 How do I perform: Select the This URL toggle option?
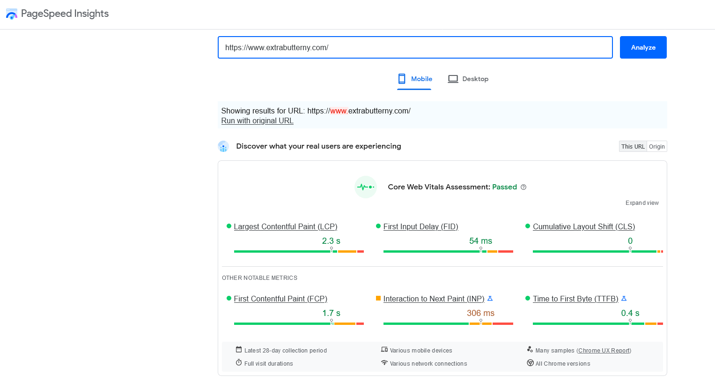pyautogui.click(x=633, y=147)
